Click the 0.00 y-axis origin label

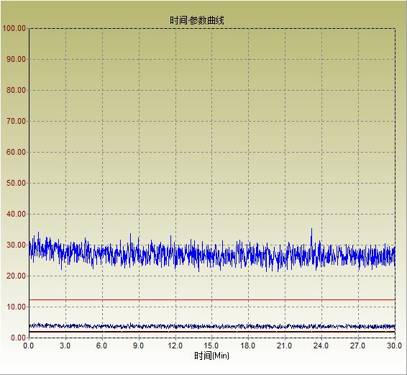pyautogui.click(x=18, y=338)
